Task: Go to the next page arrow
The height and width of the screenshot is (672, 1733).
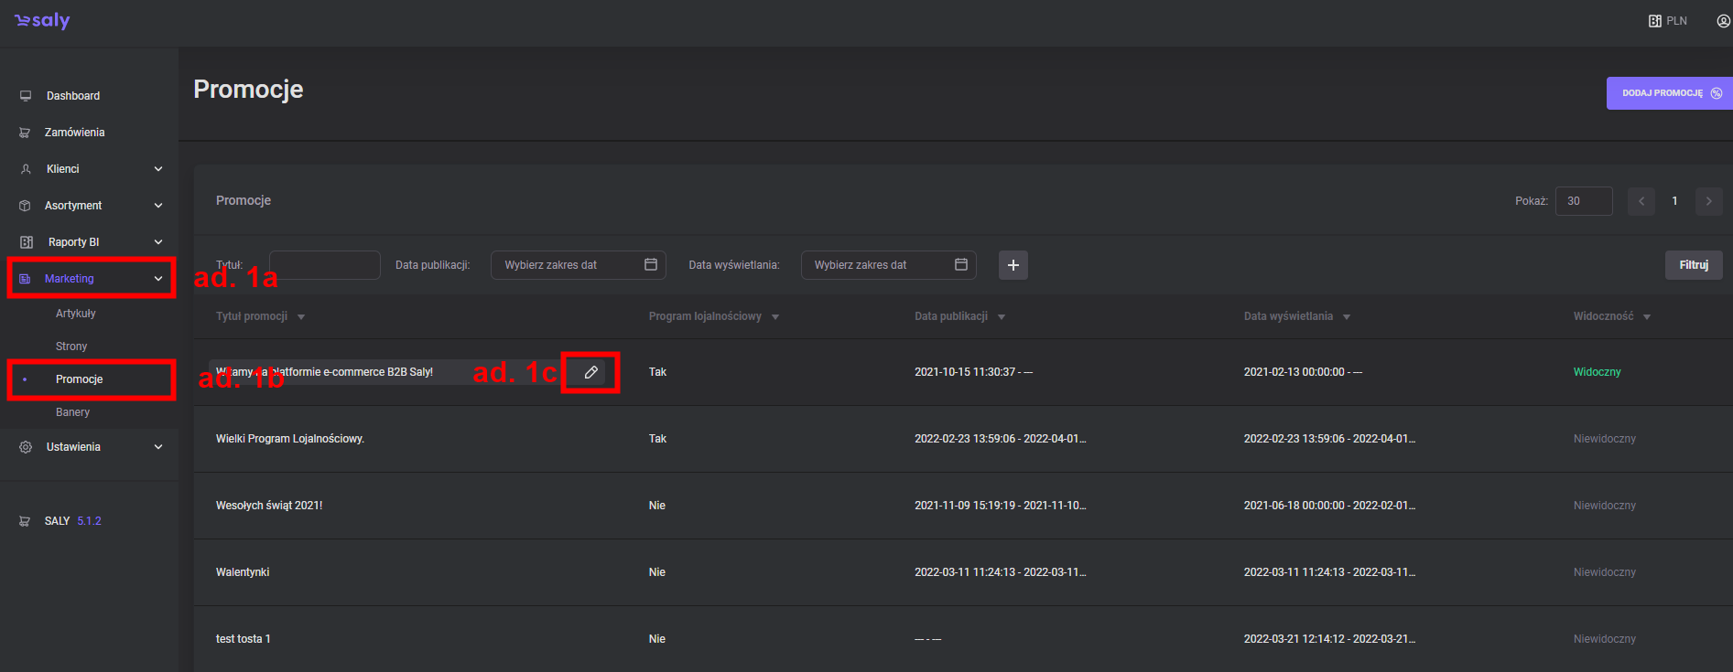Action: click(1708, 201)
